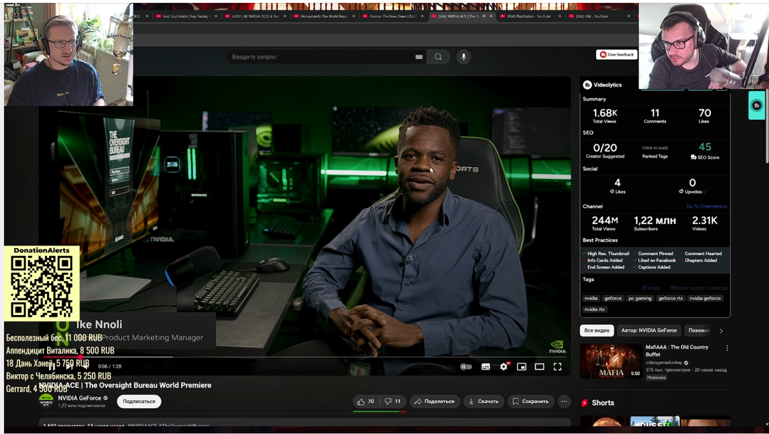Image resolution: width=769 pixels, height=434 pixels.
Task: Search by voice using microphone icon
Action: pyautogui.click(x=463, y=57)
